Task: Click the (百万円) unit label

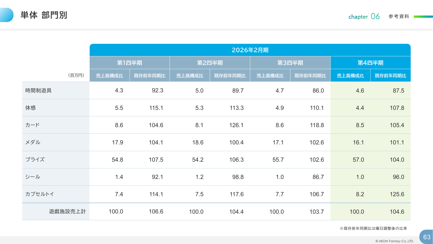Action: click(x=76, y=75)
